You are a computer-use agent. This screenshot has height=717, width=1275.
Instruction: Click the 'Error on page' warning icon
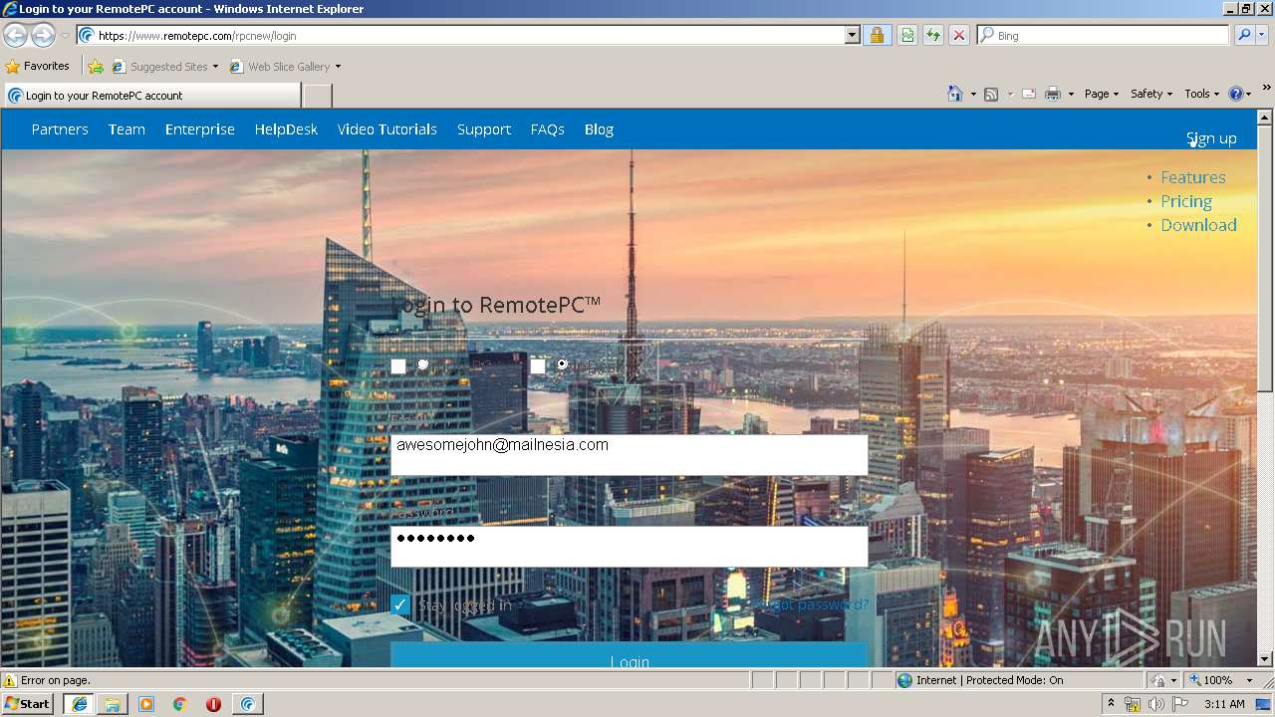click(10, 680)
